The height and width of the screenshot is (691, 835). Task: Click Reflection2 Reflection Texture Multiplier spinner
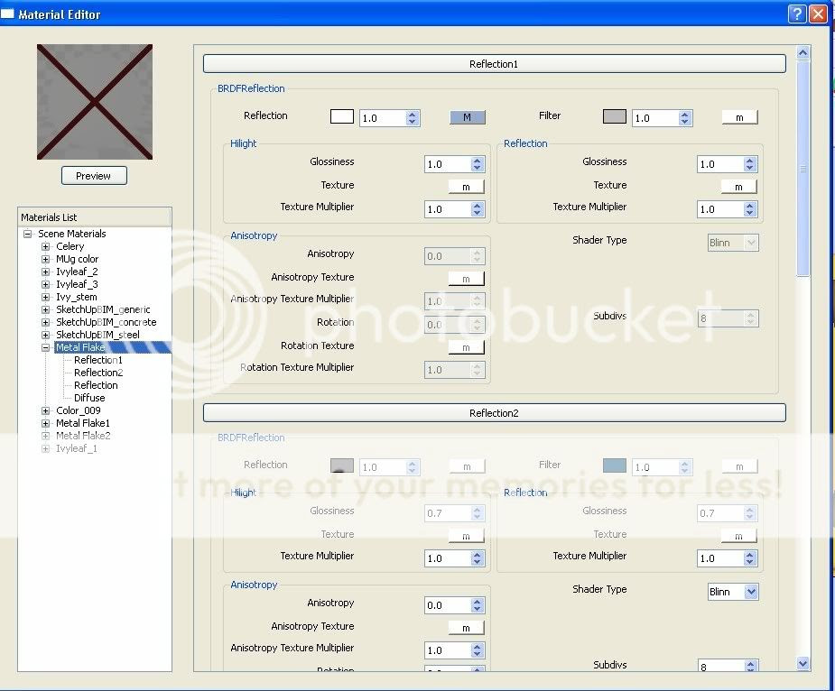tap(750, 558)
